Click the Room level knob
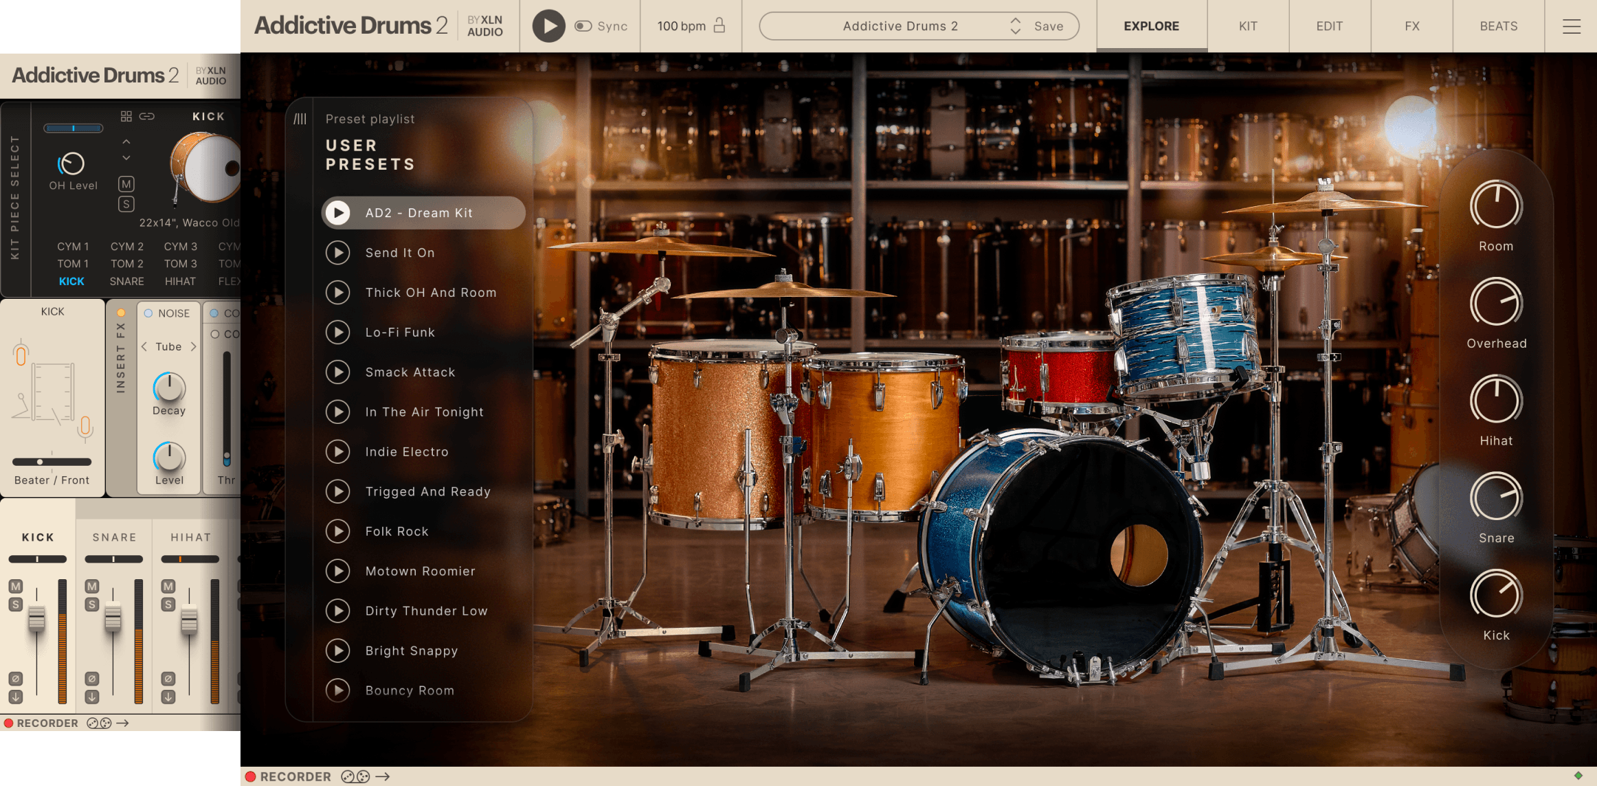1597x786 pixels. 1496,205
